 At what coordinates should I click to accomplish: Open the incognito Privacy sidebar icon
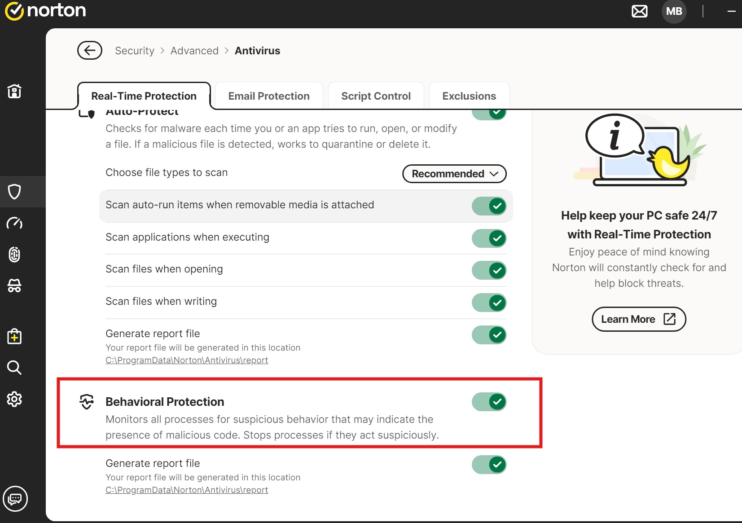pyautogui.click(x=14, y=286)
